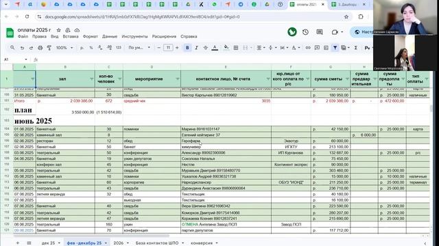439x246 pixels.
Task: Open number format 123 menu
Action: point(119,48)
